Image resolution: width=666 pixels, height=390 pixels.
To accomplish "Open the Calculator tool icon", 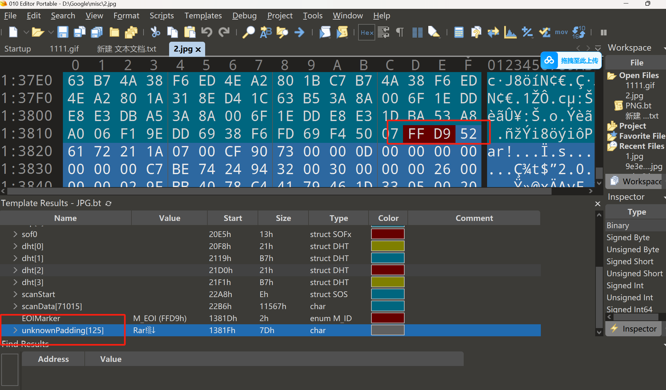I will 459,32.
